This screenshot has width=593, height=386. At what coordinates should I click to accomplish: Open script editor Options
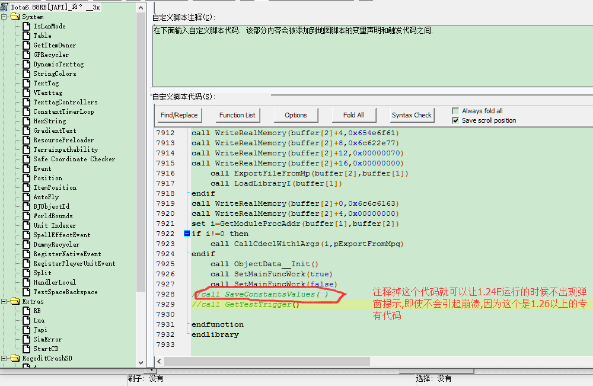point(296,115)
